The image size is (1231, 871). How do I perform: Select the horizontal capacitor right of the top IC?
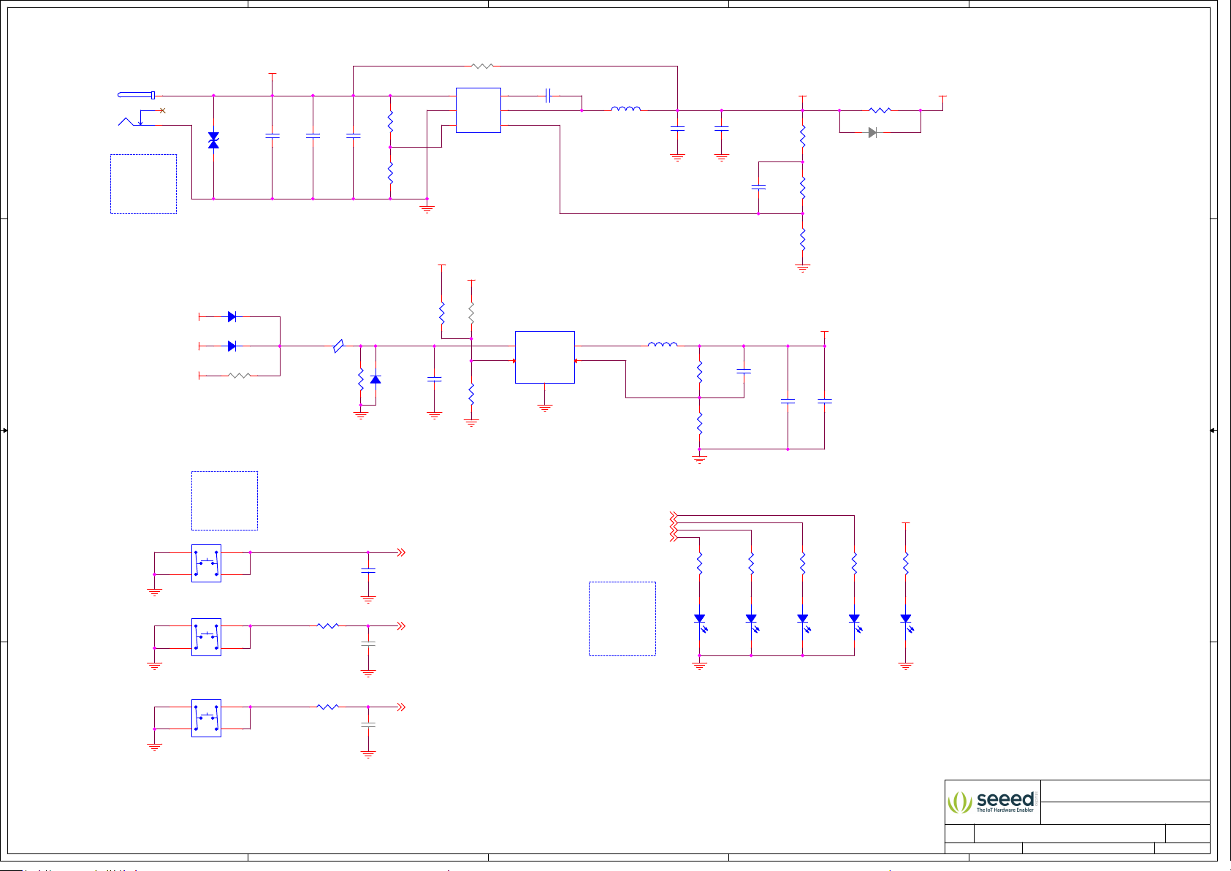point(548,95)
